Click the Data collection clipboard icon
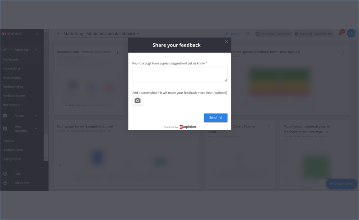The width and height of the screenshot is (359, 220). tap(5, 128)
